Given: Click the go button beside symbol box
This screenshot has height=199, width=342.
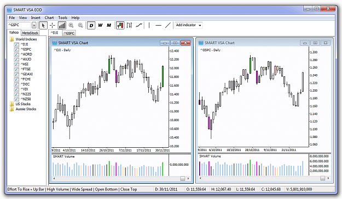Looking at the screenshot, I should [34, 25].
